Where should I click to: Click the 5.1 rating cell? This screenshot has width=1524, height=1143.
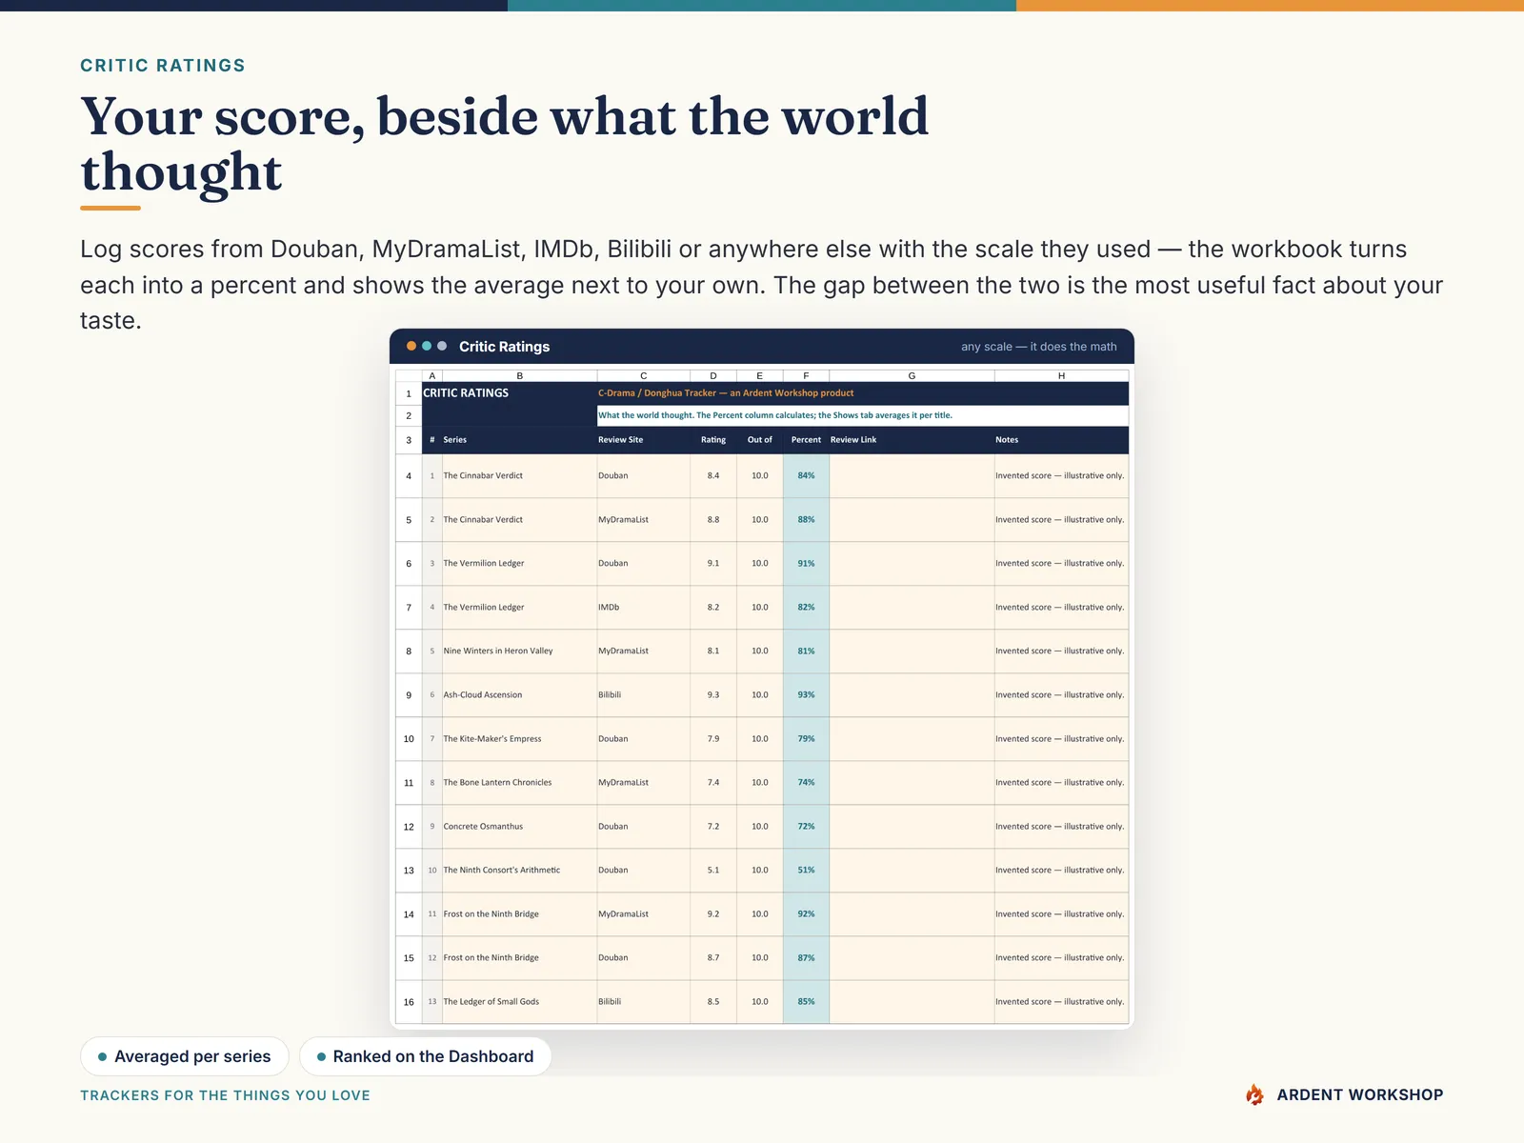[713, 870]
